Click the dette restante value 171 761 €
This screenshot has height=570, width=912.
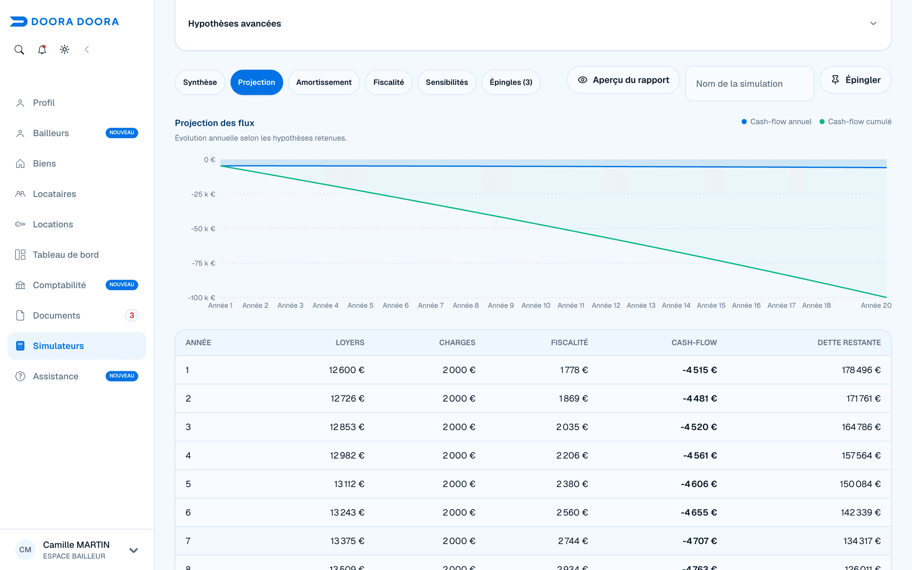863,398
